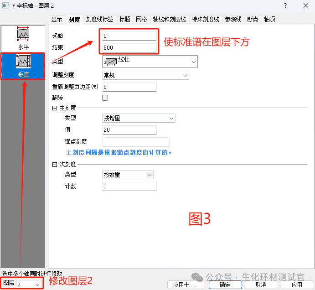Collapse the 主刻度 section
Image resolution: width=315 pixels, height=290 pixels.
(x=54, y=108)
